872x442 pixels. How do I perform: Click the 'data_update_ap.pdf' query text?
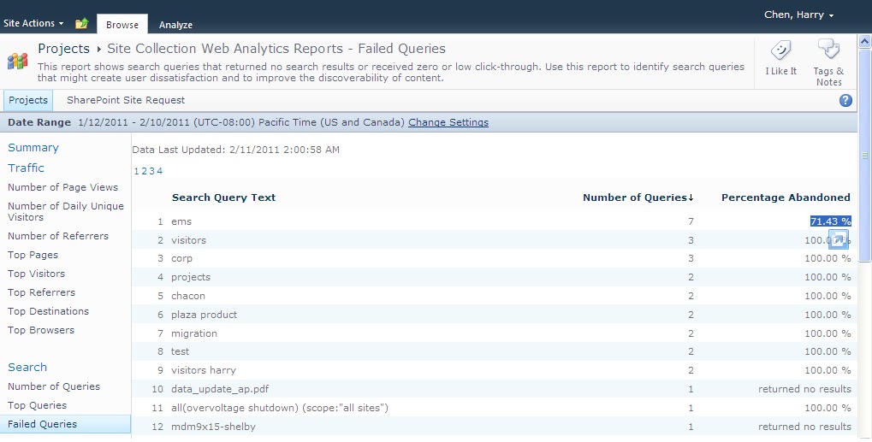tap(220, 389)
